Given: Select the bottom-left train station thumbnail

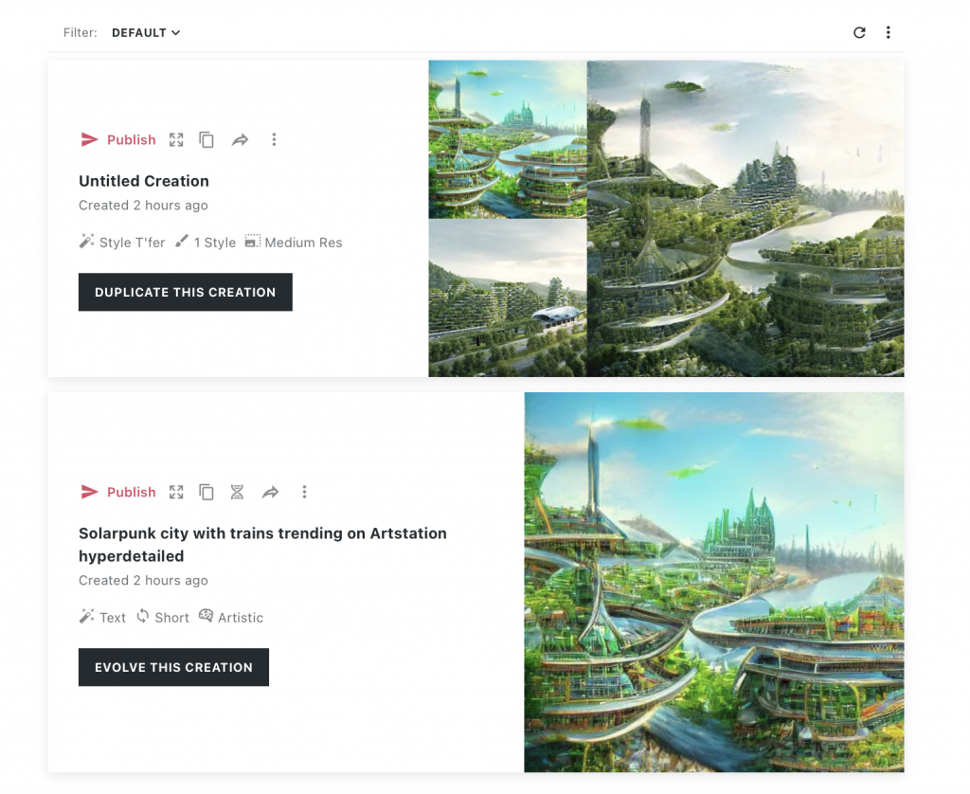Looking at the screenshot, I should click(x=508, y=298).
